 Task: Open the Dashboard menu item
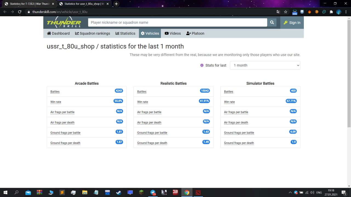pos(58,33)
